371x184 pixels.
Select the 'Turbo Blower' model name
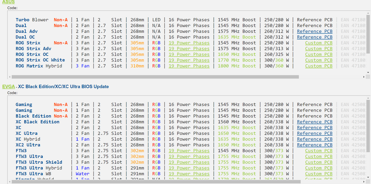32,20
